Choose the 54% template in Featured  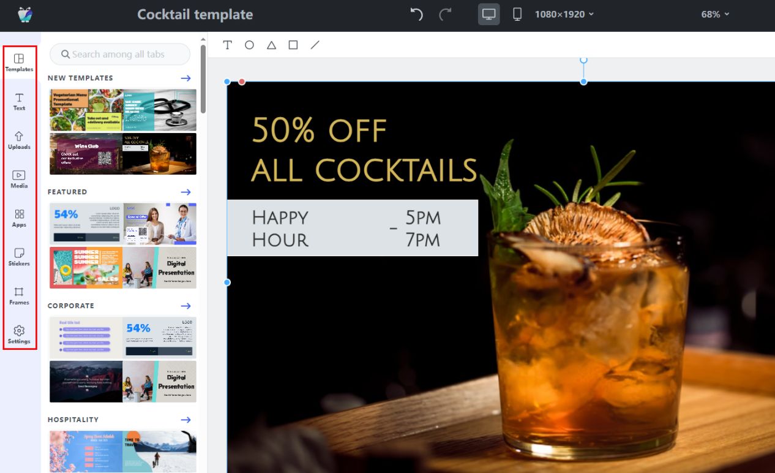(x=86, y=224)
